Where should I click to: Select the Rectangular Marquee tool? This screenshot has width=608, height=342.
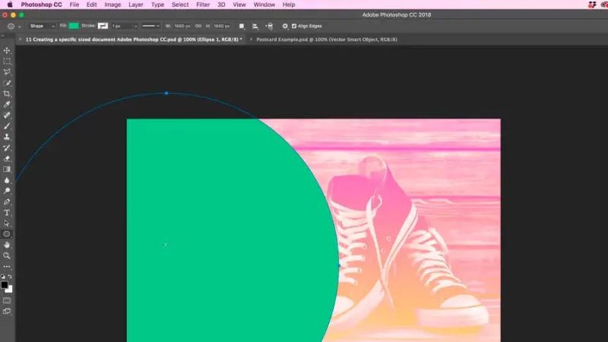pyautogui.click(x=7, y=62)
